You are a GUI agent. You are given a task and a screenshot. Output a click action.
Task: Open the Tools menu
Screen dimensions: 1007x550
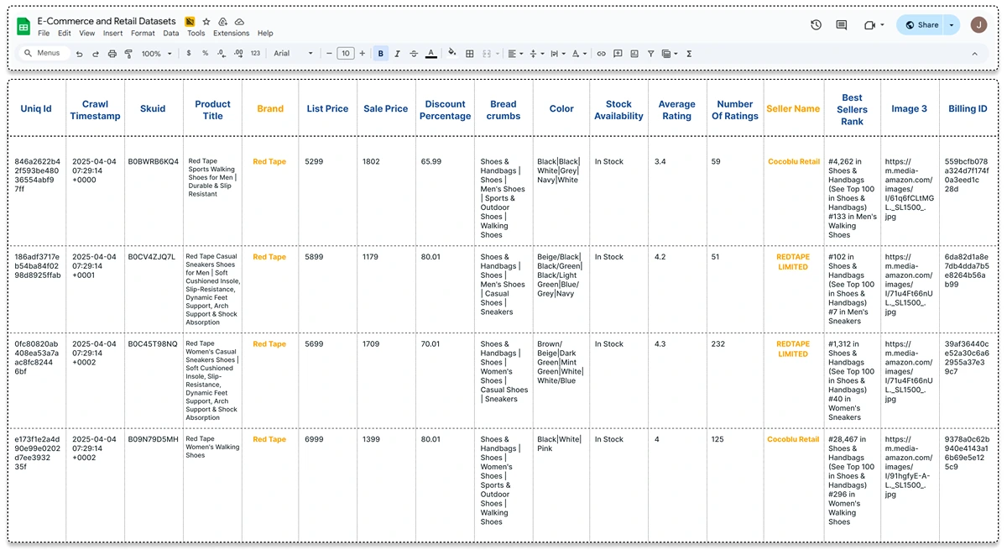tap(196, 34)
